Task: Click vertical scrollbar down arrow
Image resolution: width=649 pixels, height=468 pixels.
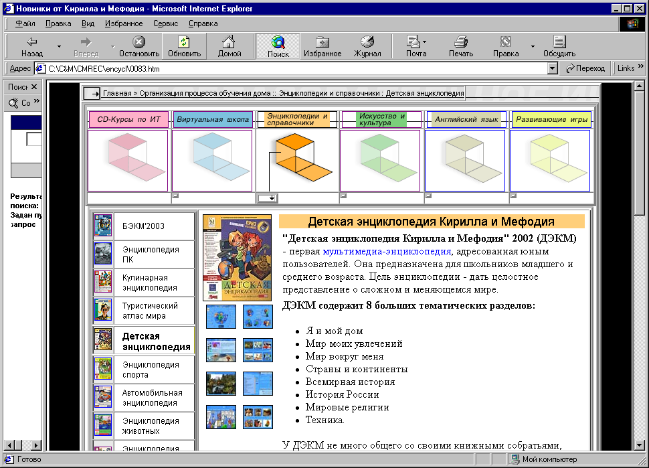Action: [639, 445]
